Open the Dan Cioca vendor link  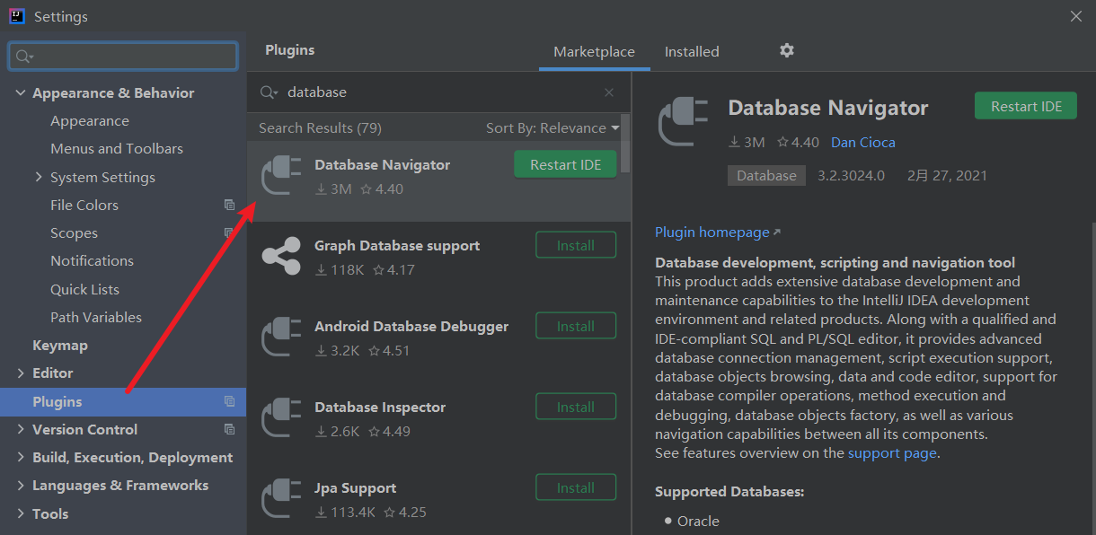coord(862,142)
